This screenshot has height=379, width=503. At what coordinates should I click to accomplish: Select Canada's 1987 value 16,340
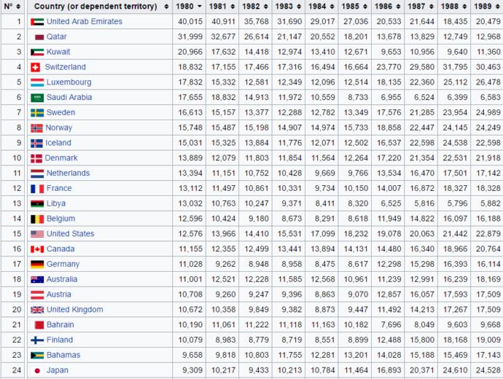click(x=422, y=249)
